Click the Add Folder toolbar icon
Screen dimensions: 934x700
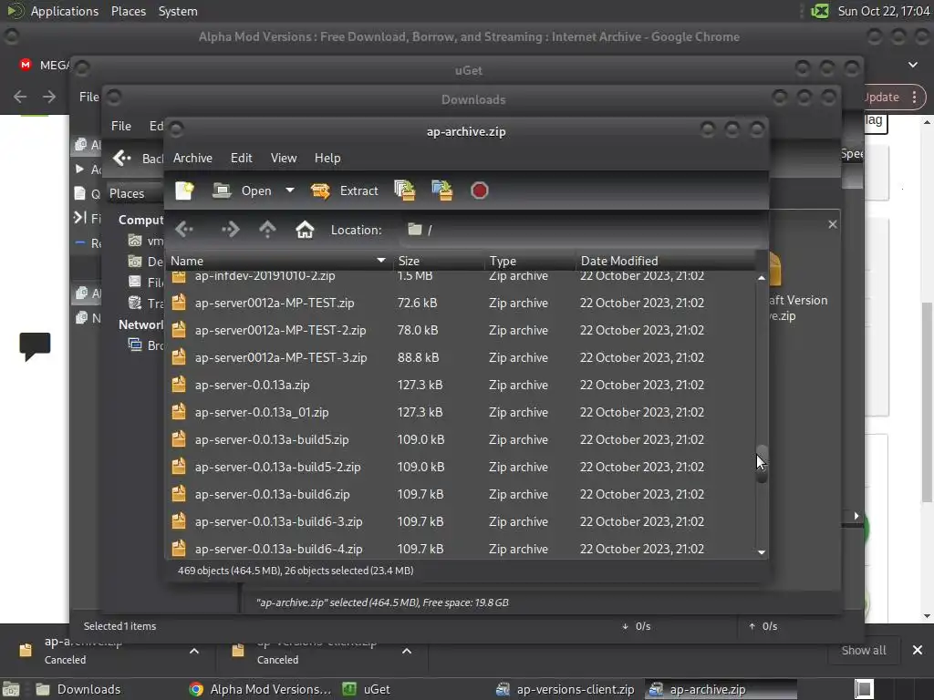tap(442, 191)
